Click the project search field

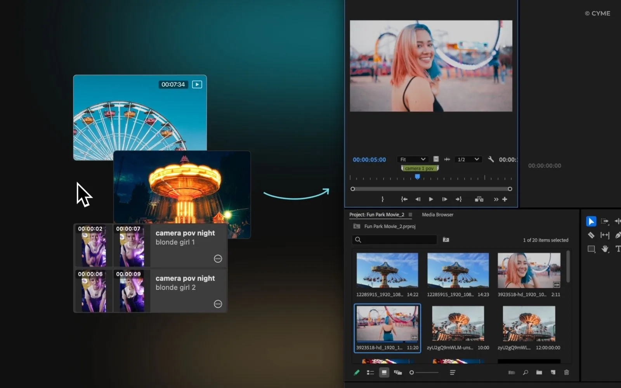point(394,240)
